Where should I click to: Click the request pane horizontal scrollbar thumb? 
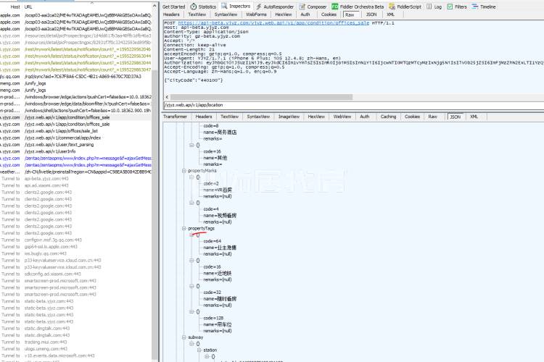point(261,97)
